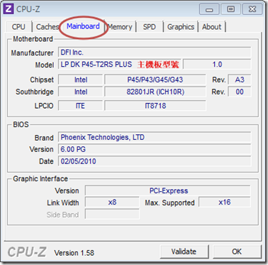Image resolution: width=268 pixels, height=265 pixels.
Task: Select the DFI Inc. manufacturer field
Action: click(x=155, y=53)
